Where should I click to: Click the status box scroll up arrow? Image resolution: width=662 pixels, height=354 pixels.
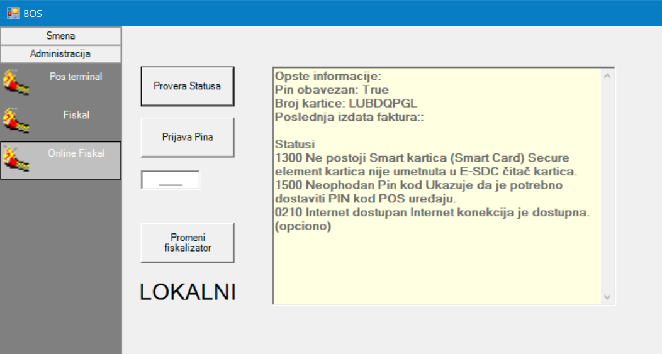[607, 76]
